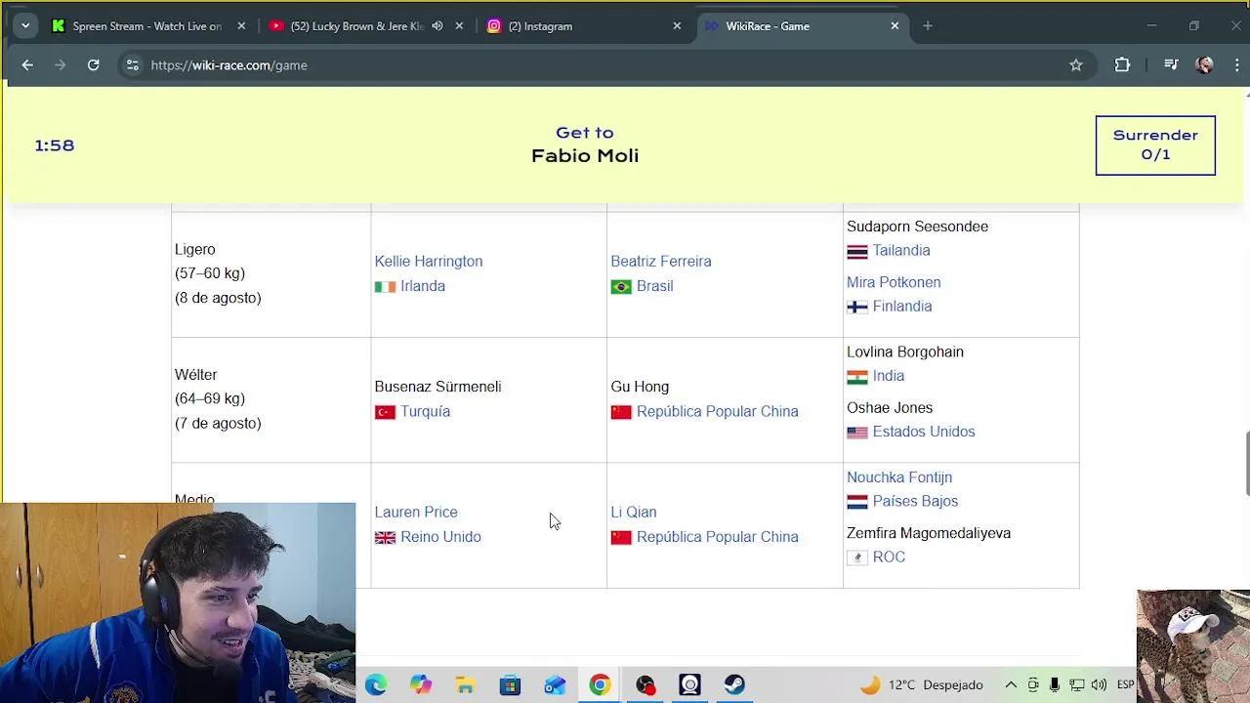The image size is (1250, 703).
Task: Open the media controls icon in toolbar
Action: (1171, 65)
